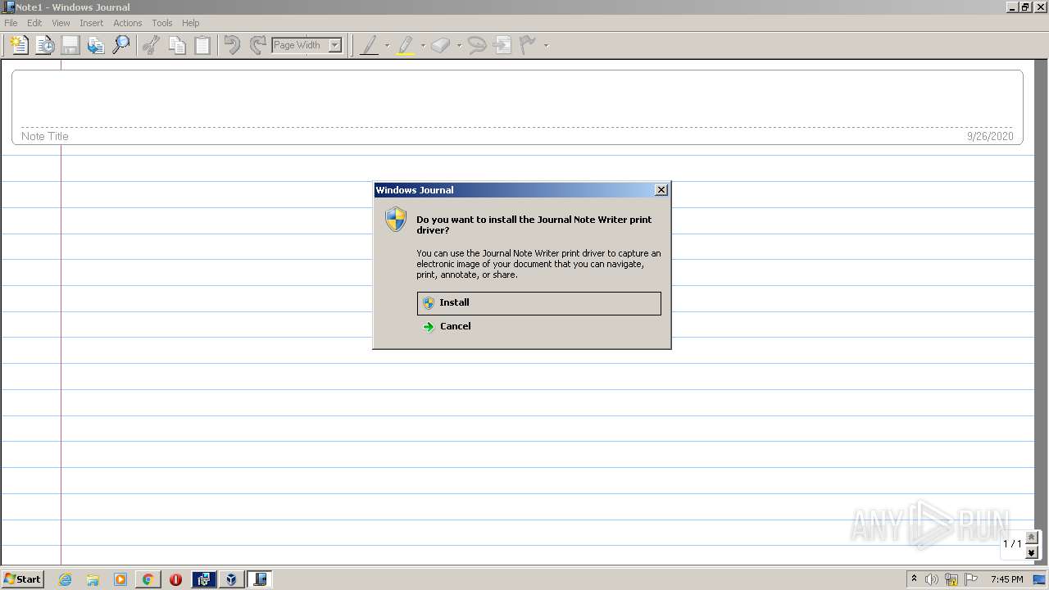Click the Cut scissors icon
Viewport: 1049px width, 590px height.
coord(151,45)
